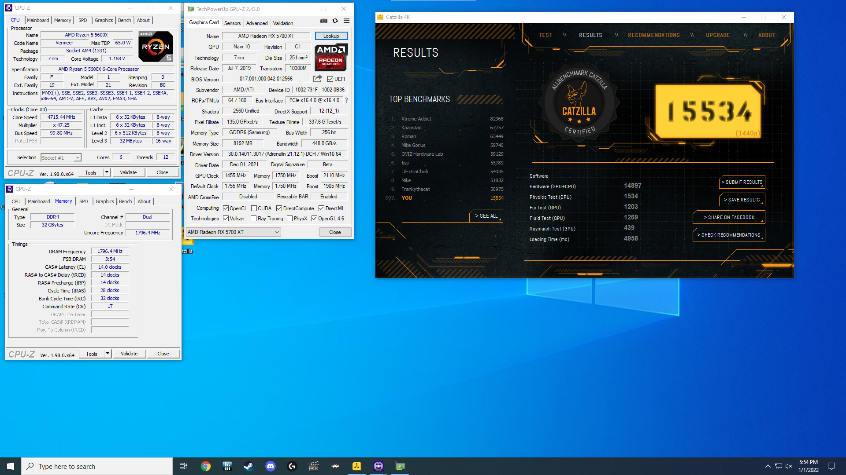
Task: Toggle the DirectML checkbox
Action: coord(322,208)
